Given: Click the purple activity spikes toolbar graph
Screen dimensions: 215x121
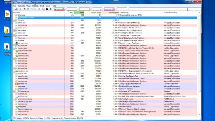Looking at the screenshot, I should point(109,9).
